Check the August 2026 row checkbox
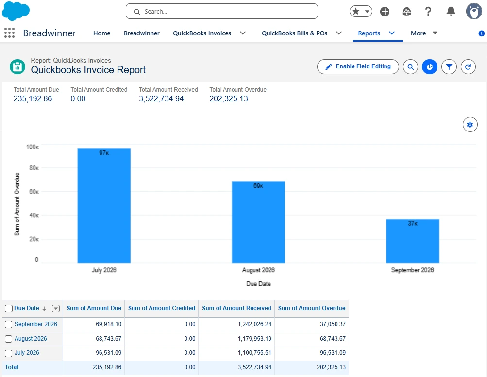487x377 pixels. pos(9,339)
